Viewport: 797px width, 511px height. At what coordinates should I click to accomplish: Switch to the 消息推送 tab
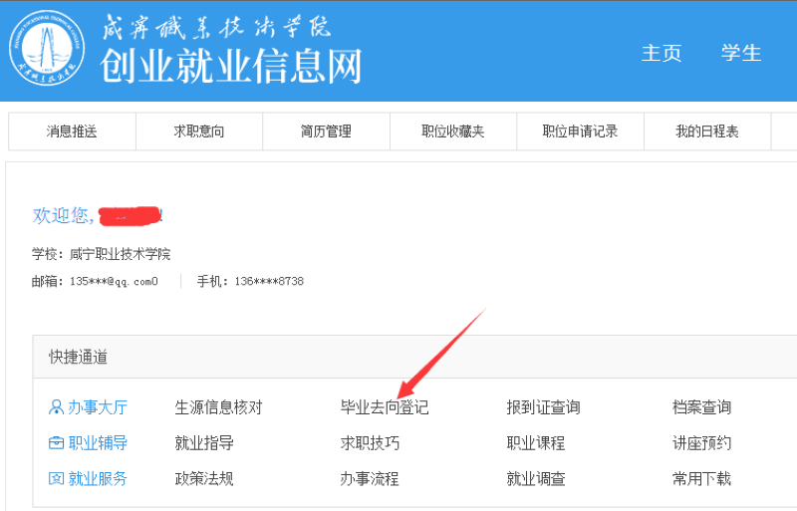72,131
